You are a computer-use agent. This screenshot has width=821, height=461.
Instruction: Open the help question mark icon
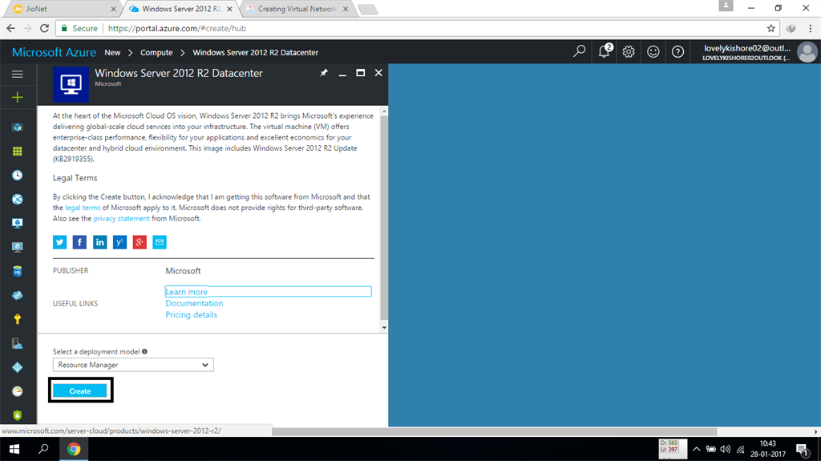coord(677,51)
